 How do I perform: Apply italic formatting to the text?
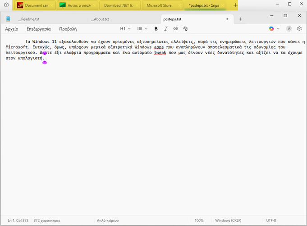pyautogui.click(x=166, y=28)
